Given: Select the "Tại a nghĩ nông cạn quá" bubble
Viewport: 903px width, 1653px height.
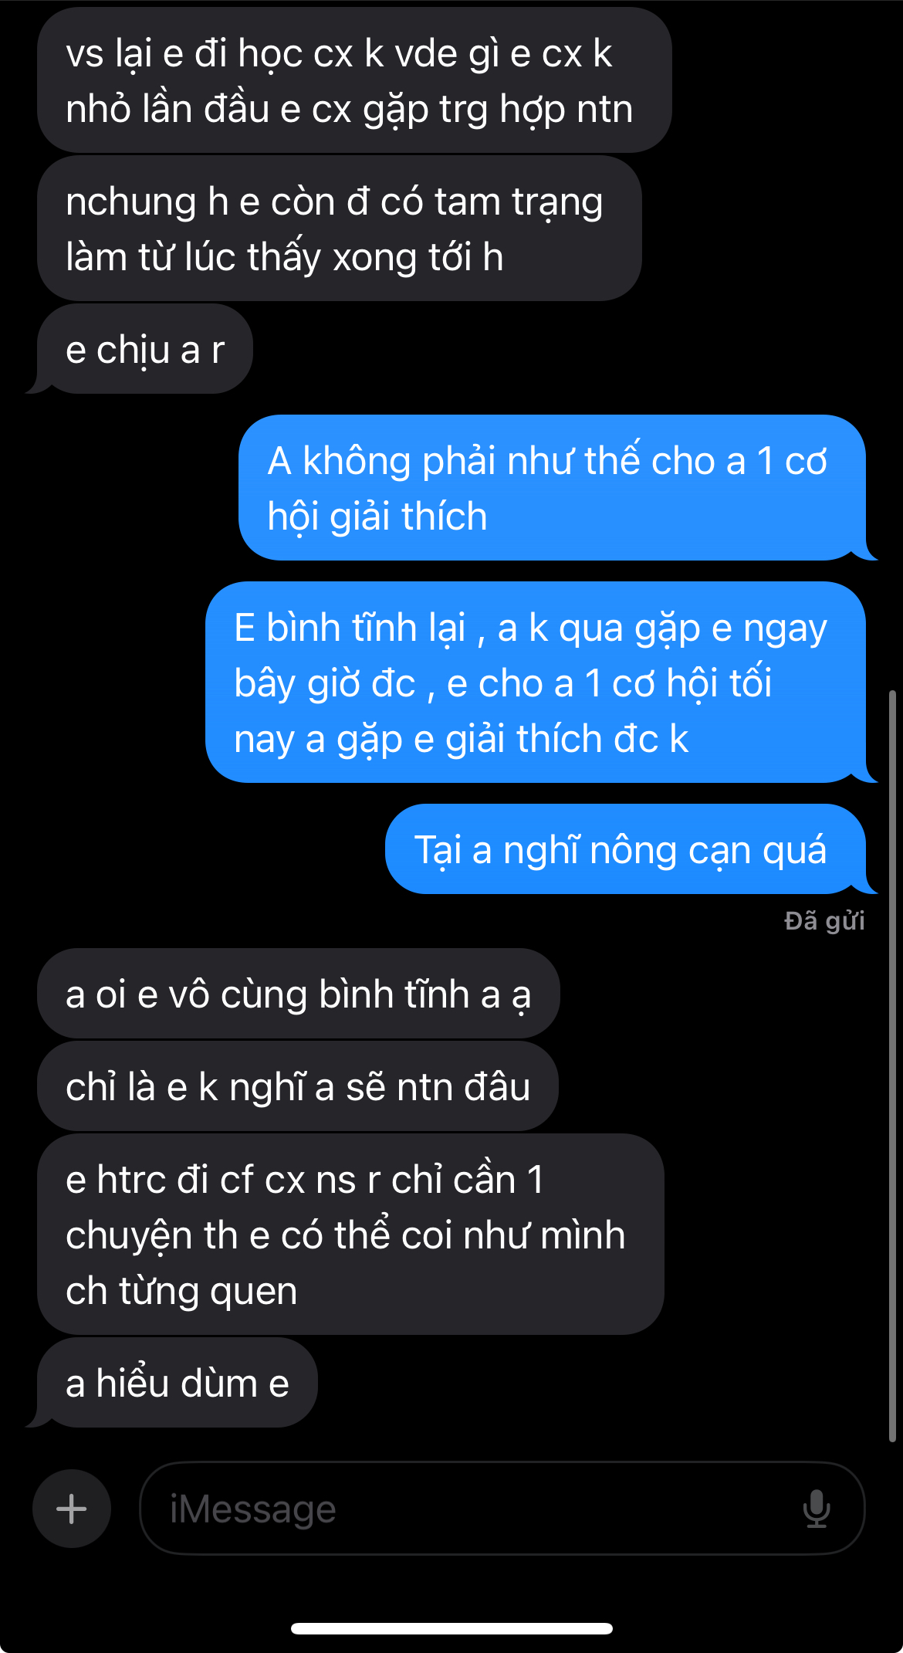Looking at the screenshot, I should click(x=625, y=849).
